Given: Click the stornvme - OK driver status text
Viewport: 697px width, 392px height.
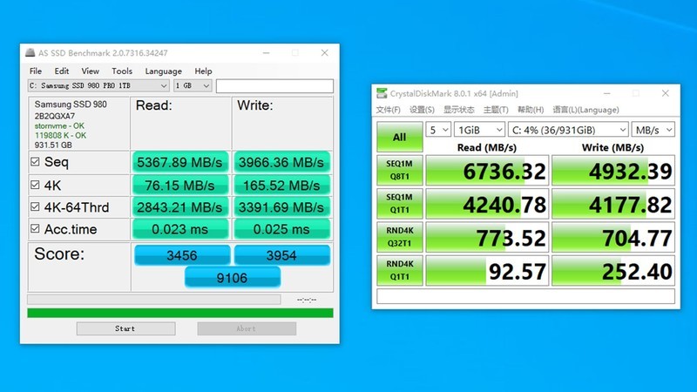Looking at the screenshot, I should point(59,125).
